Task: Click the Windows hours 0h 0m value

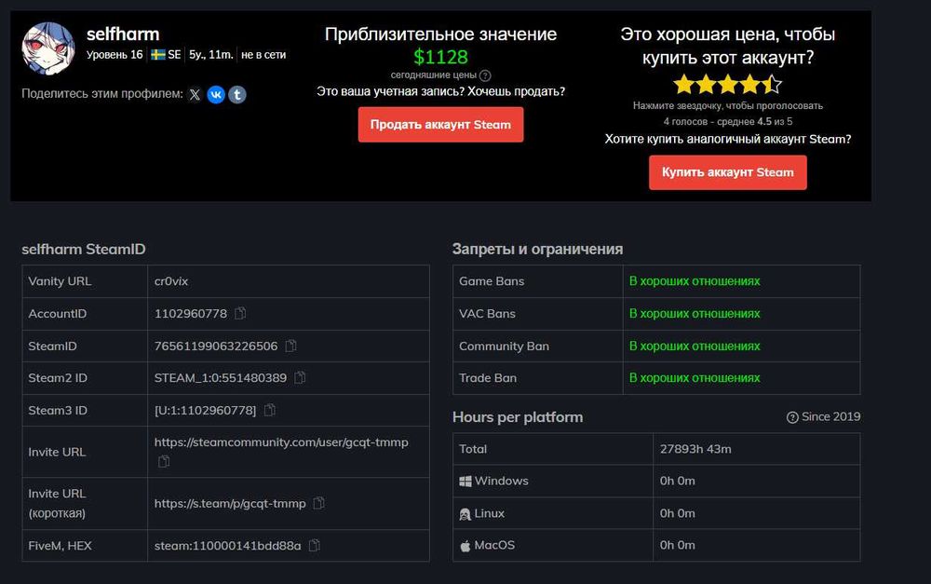Action: click(x=678, y=481)
